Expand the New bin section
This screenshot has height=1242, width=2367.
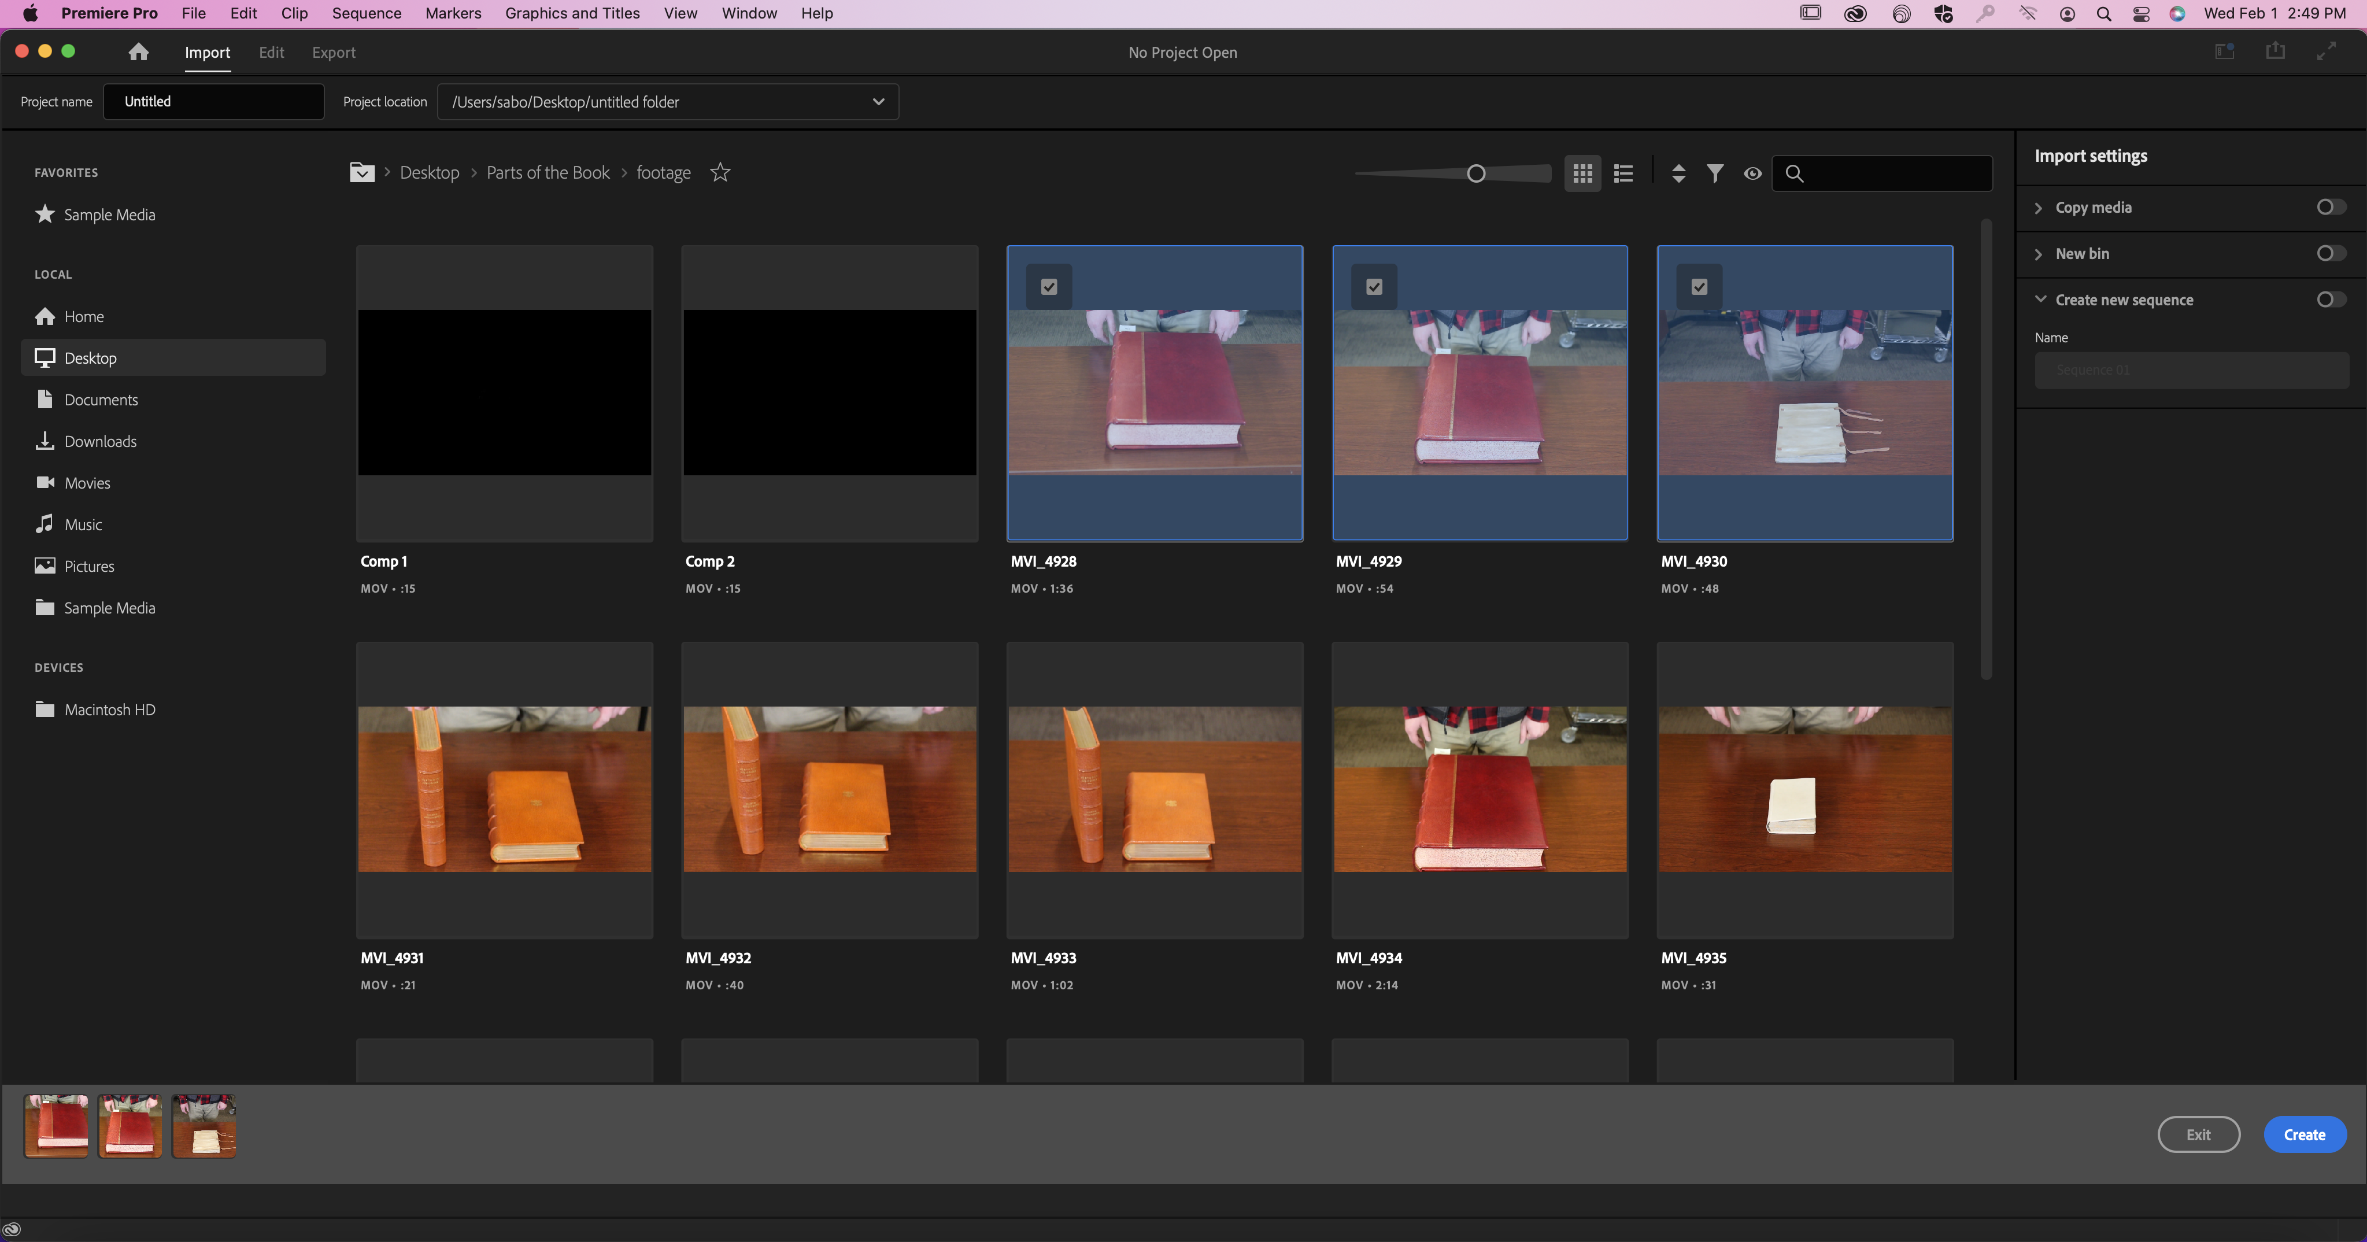2039,253
